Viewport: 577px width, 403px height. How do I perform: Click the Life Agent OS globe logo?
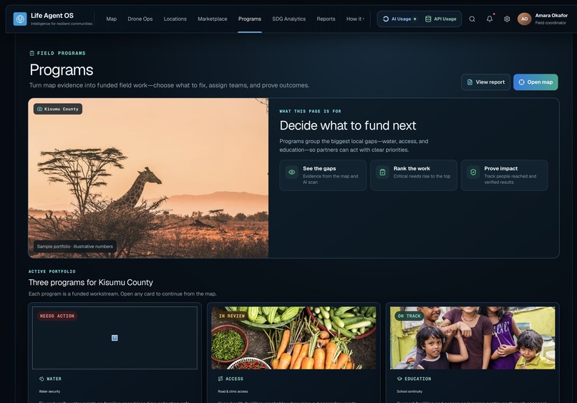pos(20,19)
